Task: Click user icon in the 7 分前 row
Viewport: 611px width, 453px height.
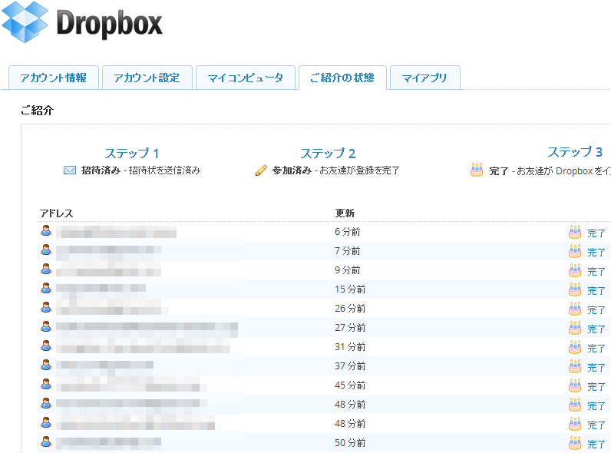Action: pos(46,250)
